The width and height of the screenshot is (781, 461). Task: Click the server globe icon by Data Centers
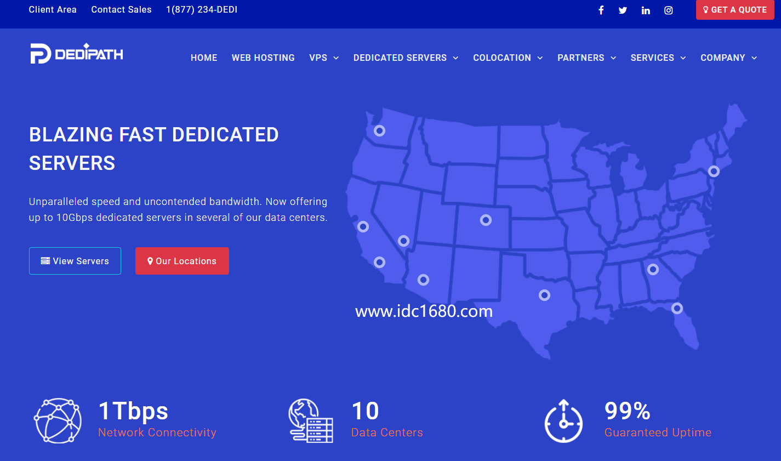311,420
